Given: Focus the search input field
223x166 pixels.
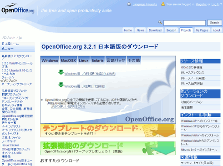Looking at the screenshot, I should pyautogui.click(x=184, y=23).
